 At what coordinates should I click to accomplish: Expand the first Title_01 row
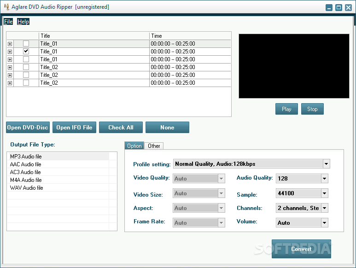tap(10, 44)
